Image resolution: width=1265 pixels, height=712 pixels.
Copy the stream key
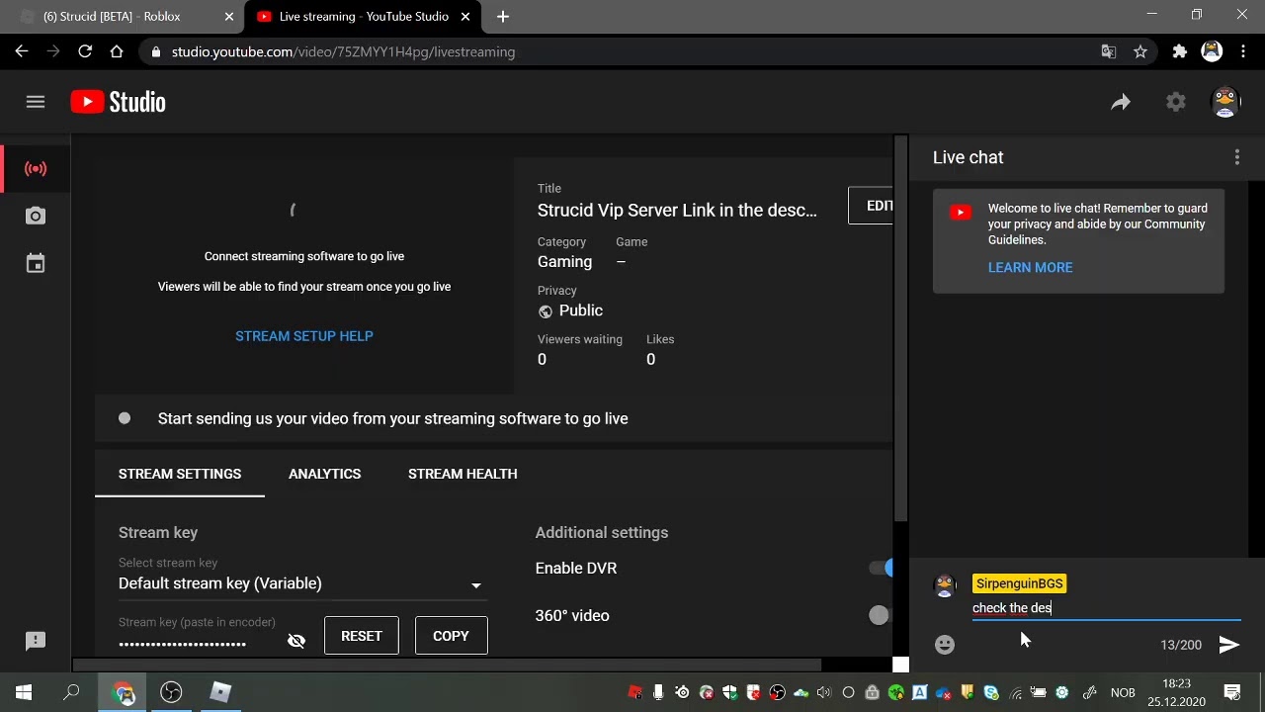coord(451,636)
